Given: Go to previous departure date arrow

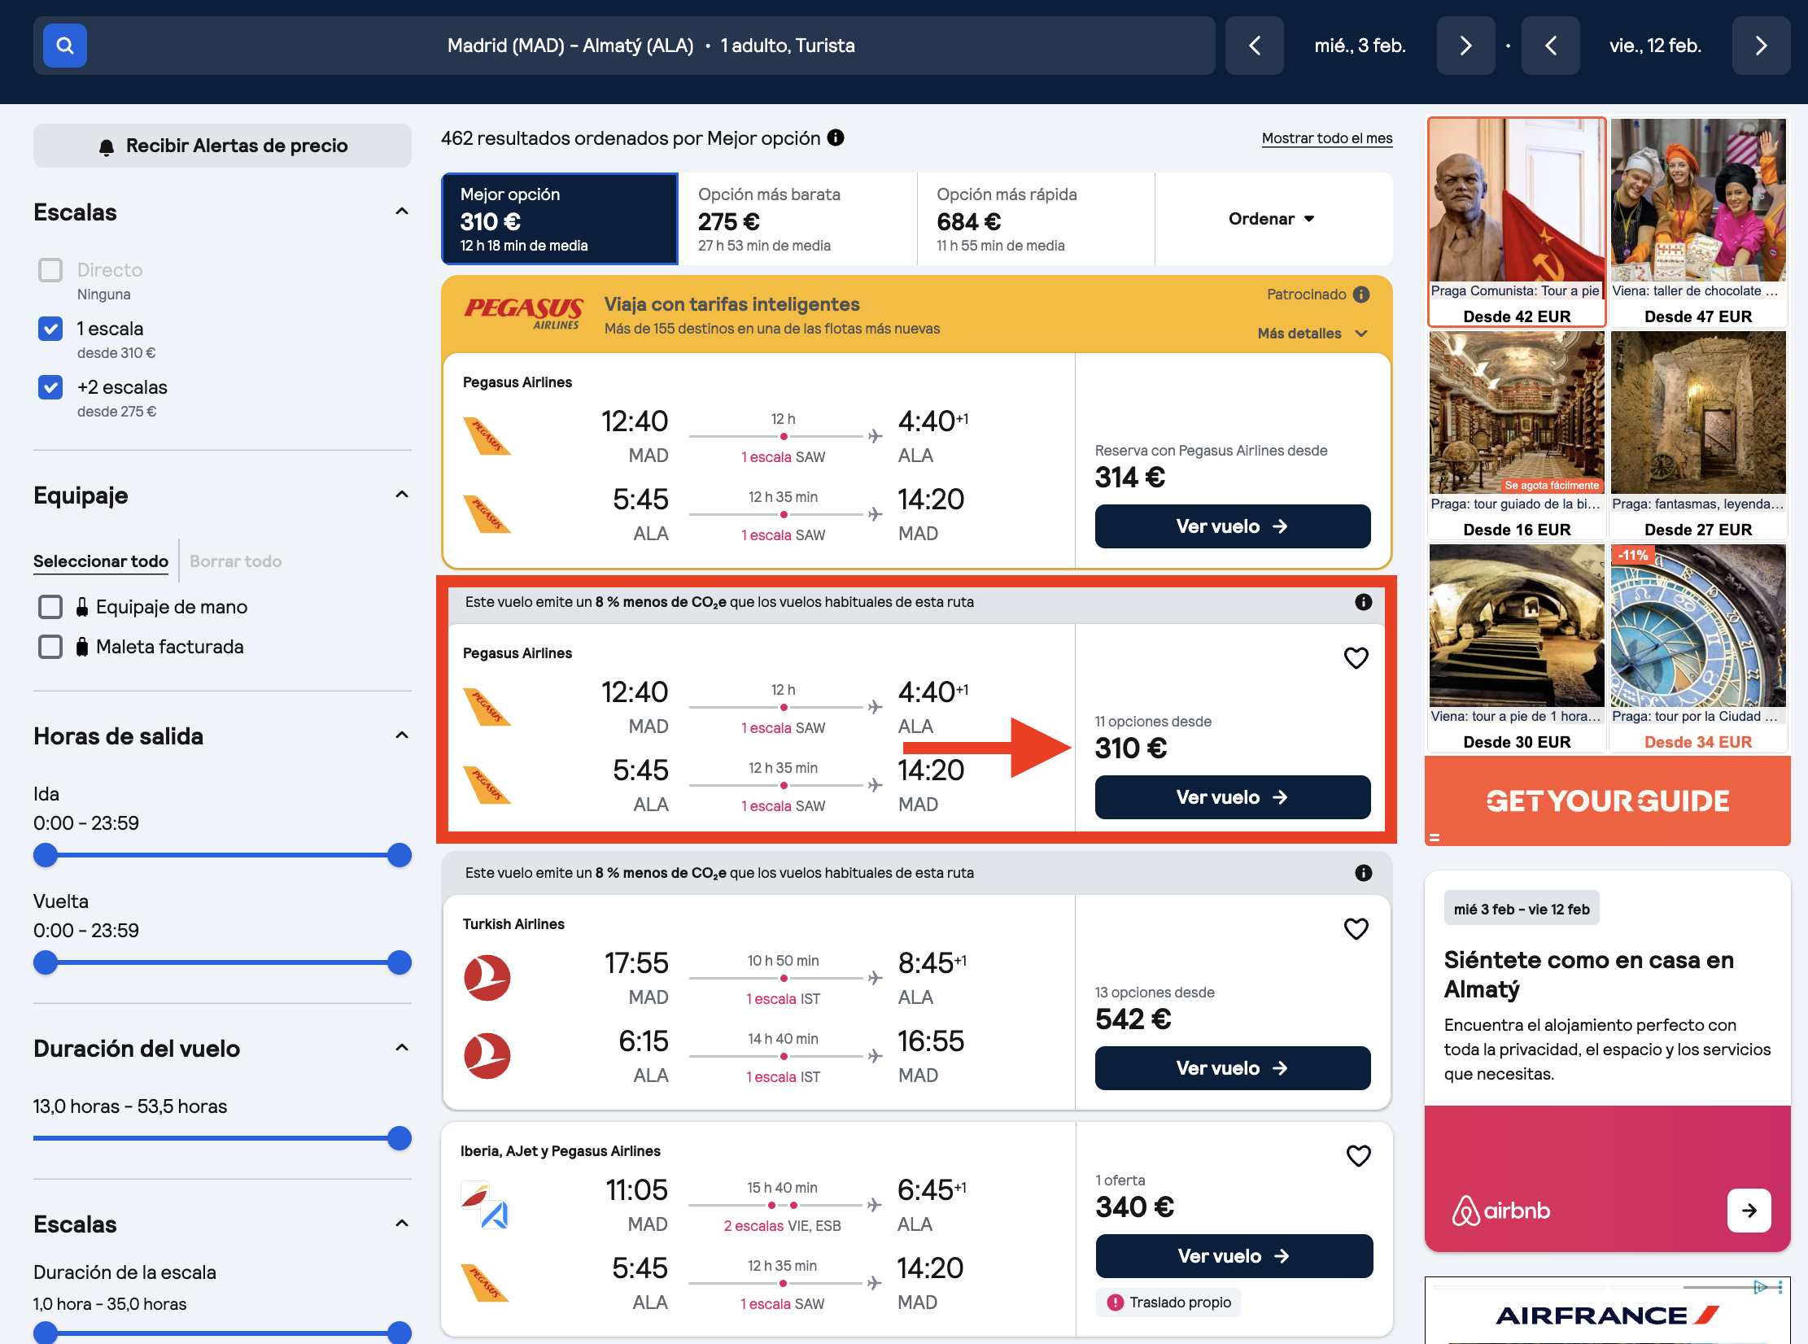Looking at the screenshot, I should click(x=1255, y=46).
